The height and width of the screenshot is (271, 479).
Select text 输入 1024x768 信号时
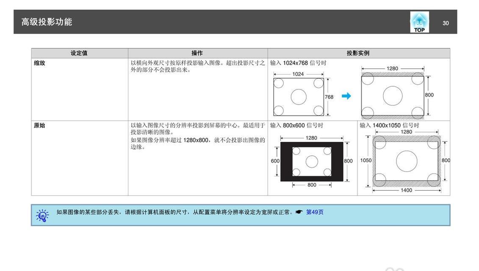[x=298, y=63]
